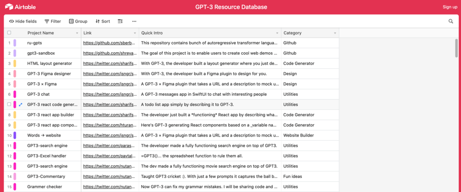Select the 'movie search engine' intro cell
The image size is (461, 192).
(x=210, y=166)
